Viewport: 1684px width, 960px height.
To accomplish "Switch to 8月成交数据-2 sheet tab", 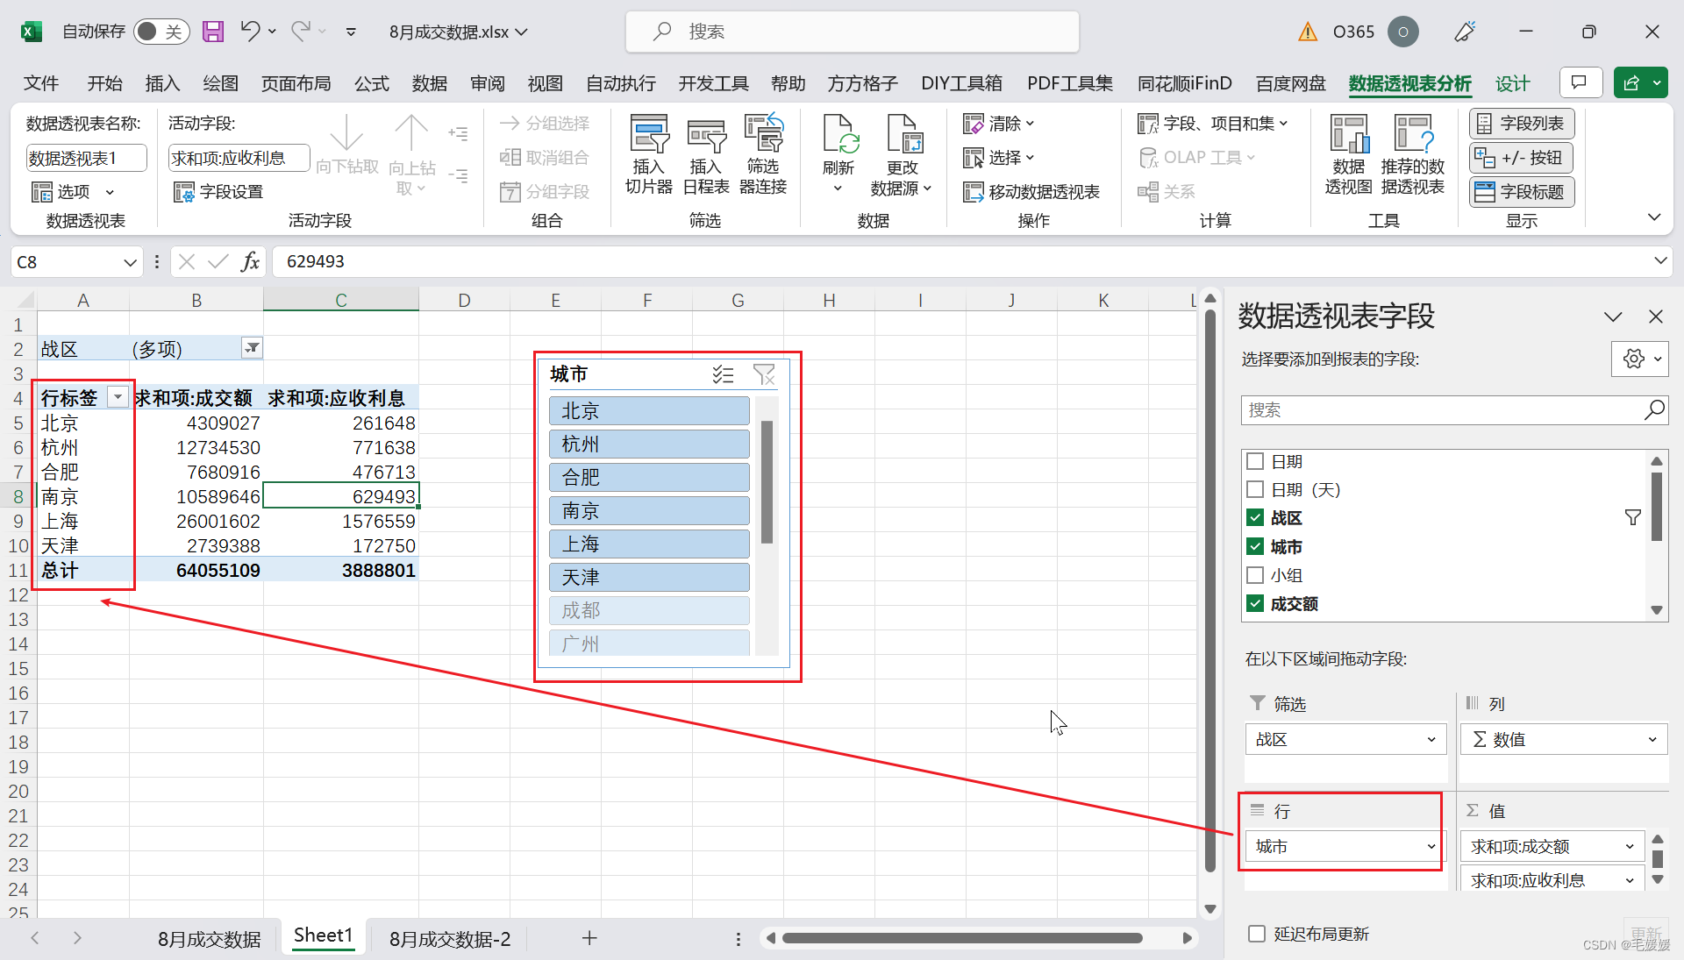I will (450, 939).
